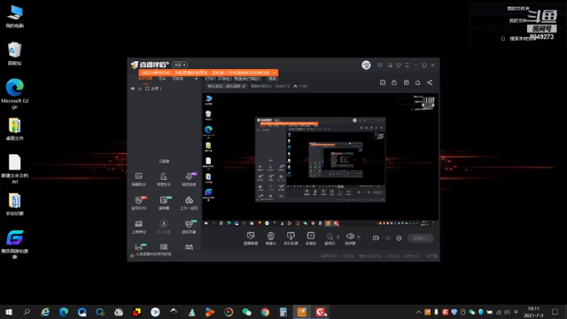Add a multimedia file source

[x=311, y=238]
